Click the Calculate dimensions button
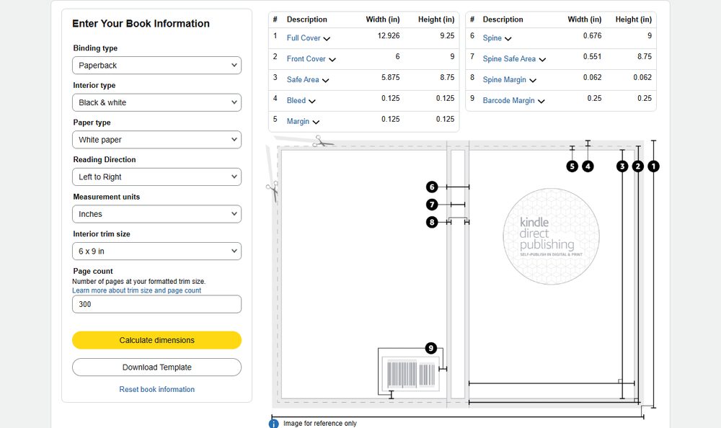Viewport: 721px width, 428px height. [x=156, y=340]
